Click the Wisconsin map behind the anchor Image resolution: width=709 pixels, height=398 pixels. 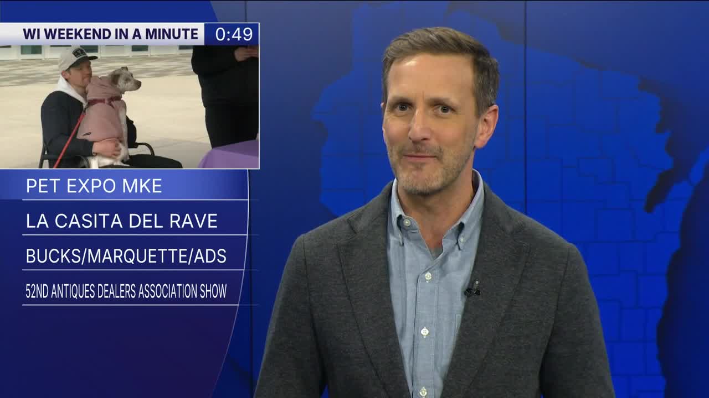tap(582, 166)
